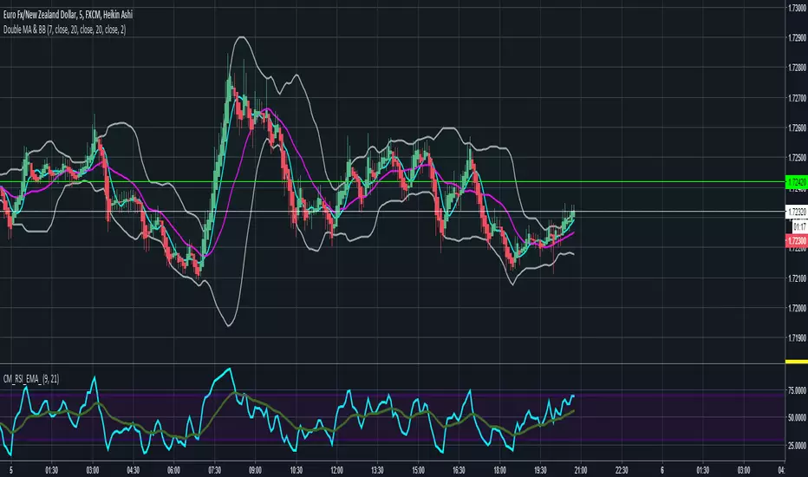Click the white 1.72320 current price label
The width and height of the screenshot is (808, 477).
pos(794,212)
